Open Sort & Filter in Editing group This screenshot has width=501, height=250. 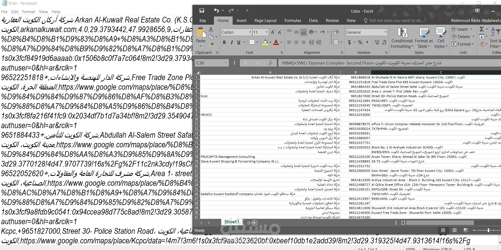click(x=495, y=38)
